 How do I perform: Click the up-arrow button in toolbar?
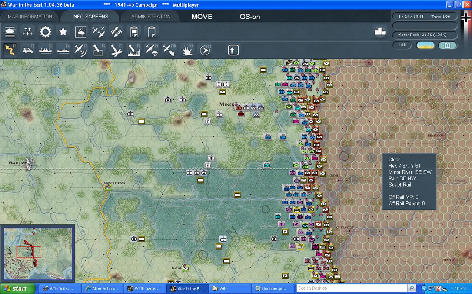point(233,50)
